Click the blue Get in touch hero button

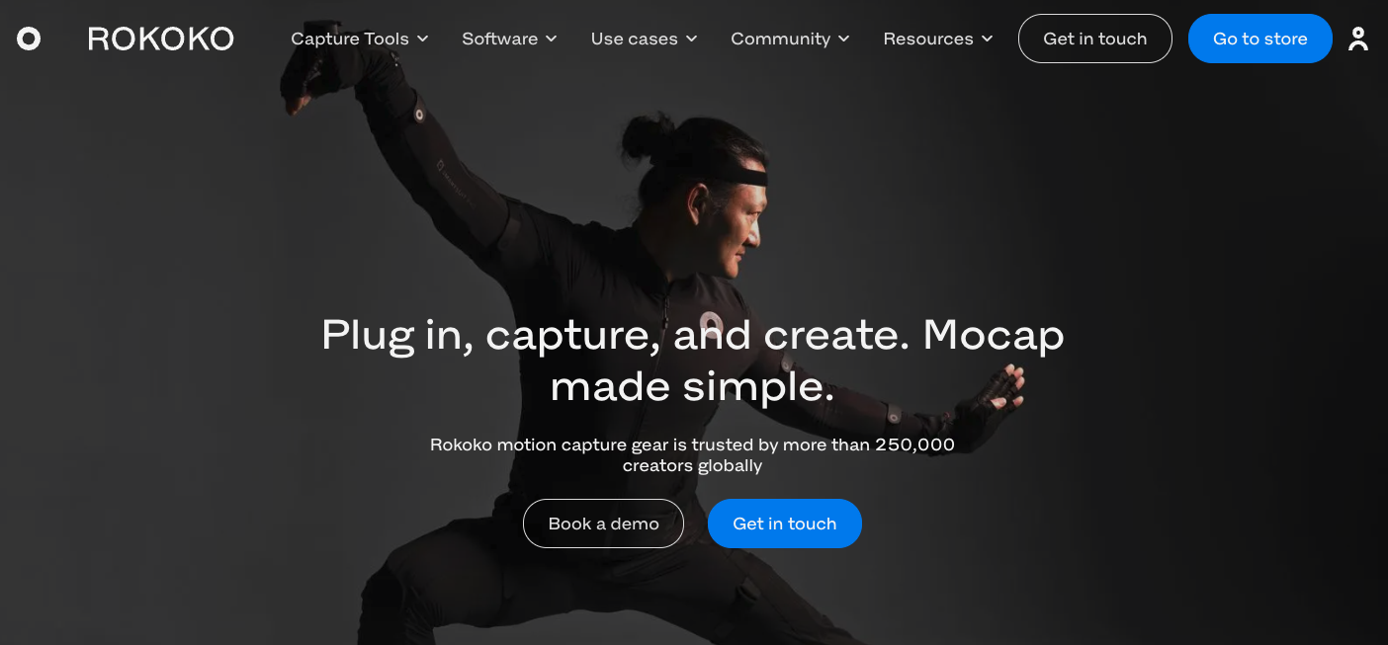click(785, 524)
